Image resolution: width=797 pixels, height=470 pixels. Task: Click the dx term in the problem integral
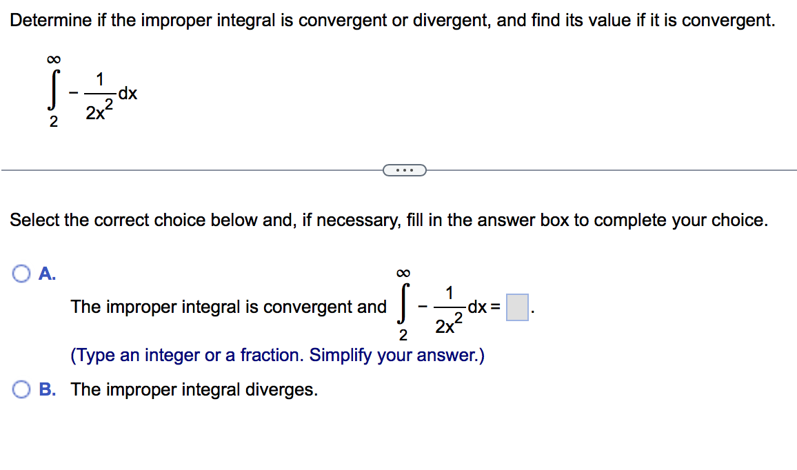tap(129, 93)
